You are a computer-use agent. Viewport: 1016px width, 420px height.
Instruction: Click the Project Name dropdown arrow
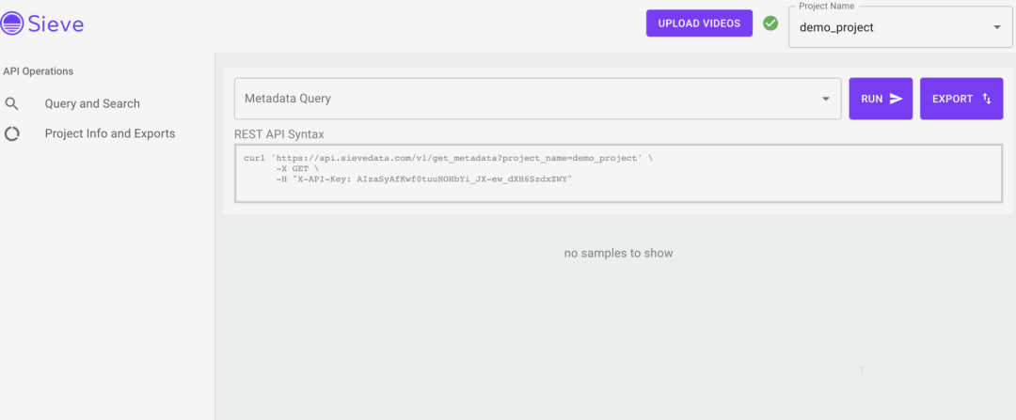tap(997, 28)
